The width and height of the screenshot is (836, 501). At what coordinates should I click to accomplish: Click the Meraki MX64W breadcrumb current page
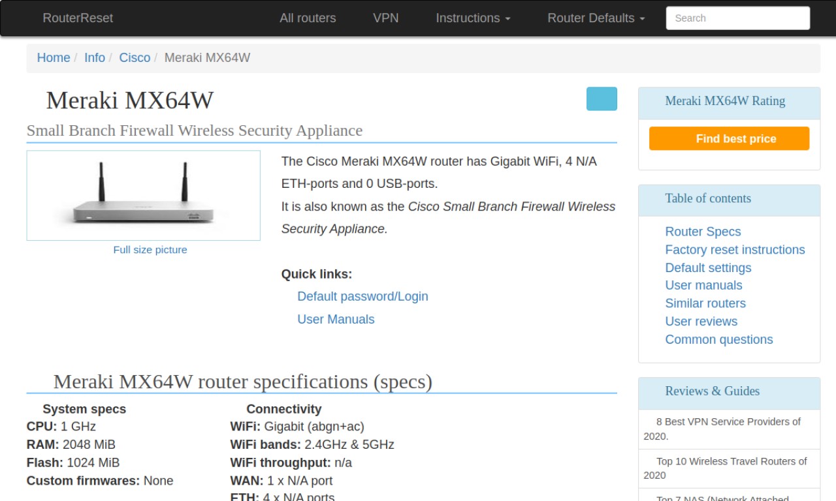207,57
